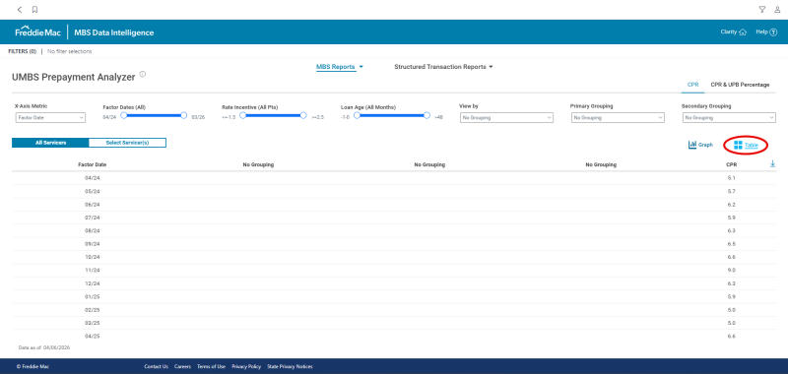This screenshot has width=788, height=374.
Task: Select CPR & UPB Percentage tab
Action: point(740,85)
